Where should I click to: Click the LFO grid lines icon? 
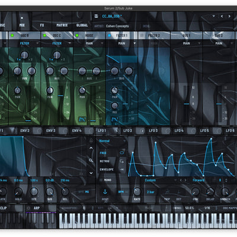tap(213, 180)
